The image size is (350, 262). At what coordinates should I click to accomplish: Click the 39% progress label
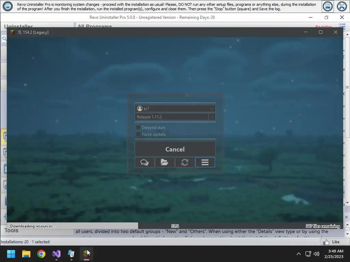pyautogui.click(x=175, y=226)
